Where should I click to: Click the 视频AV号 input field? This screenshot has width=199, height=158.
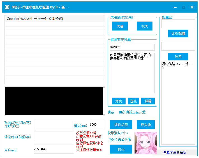[x=54, y=124]
